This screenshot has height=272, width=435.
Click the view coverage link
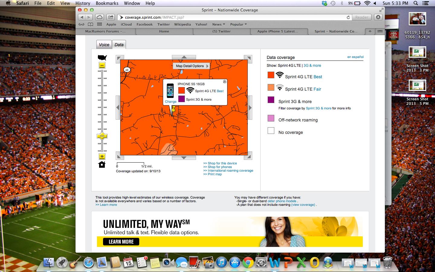click(x=303, y=205)
